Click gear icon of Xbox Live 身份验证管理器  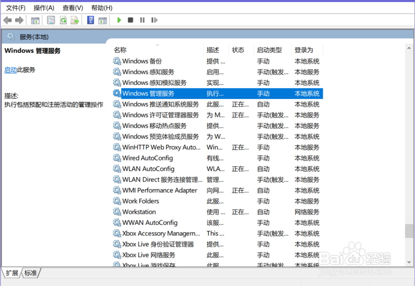click(117, 244)
